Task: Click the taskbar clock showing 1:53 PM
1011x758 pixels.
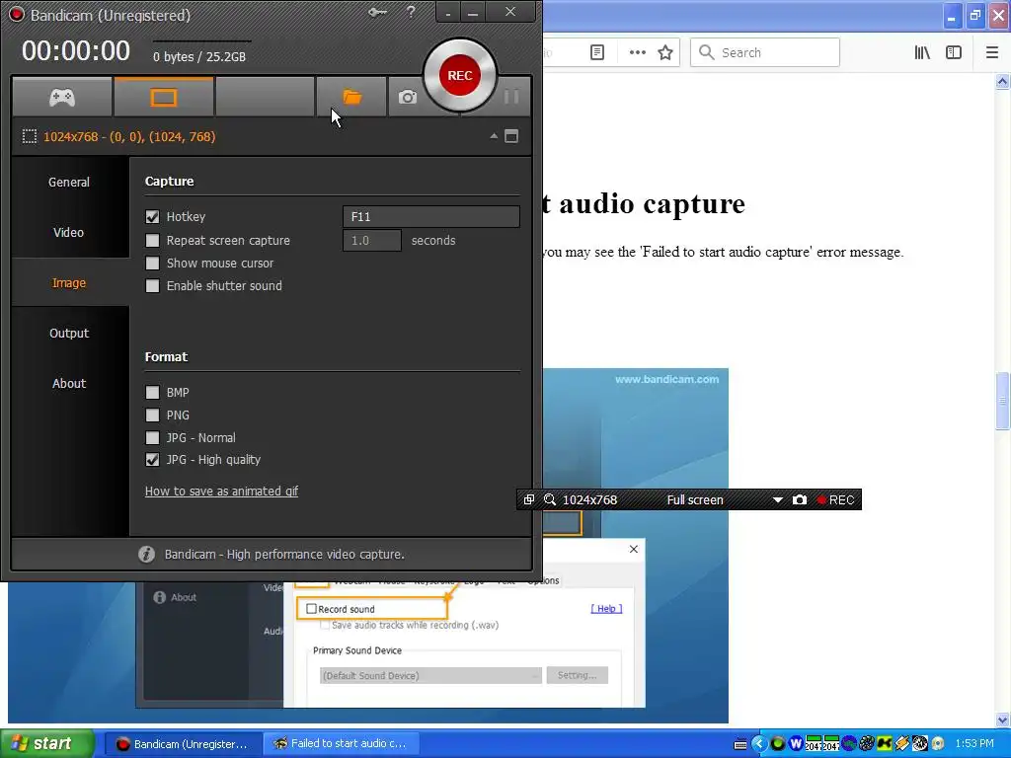Action: click(x=974, y=744)
